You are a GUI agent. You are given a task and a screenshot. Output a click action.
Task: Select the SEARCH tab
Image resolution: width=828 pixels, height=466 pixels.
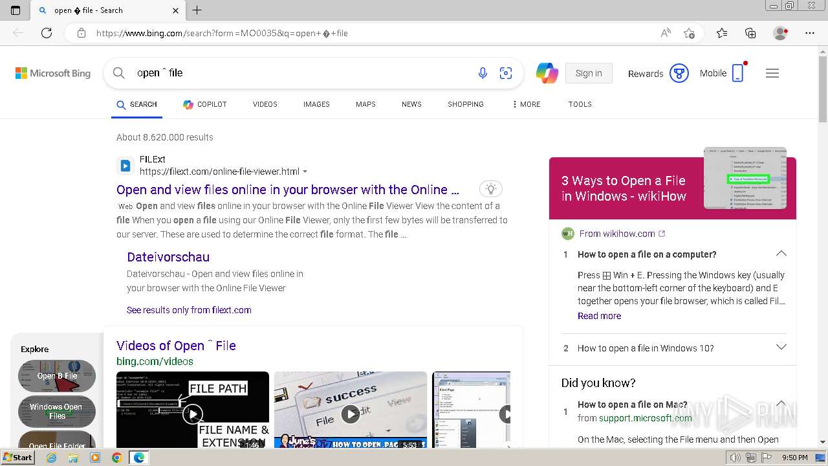(x=136, y=104)
